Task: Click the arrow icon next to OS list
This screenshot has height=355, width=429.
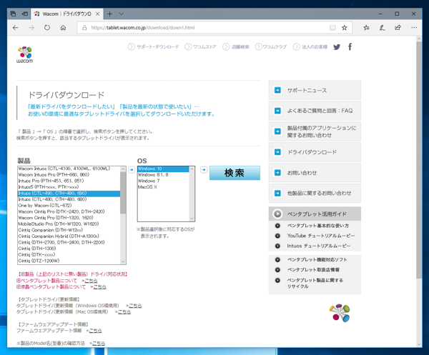Action: pyautogui.click(x=204, y=170)
